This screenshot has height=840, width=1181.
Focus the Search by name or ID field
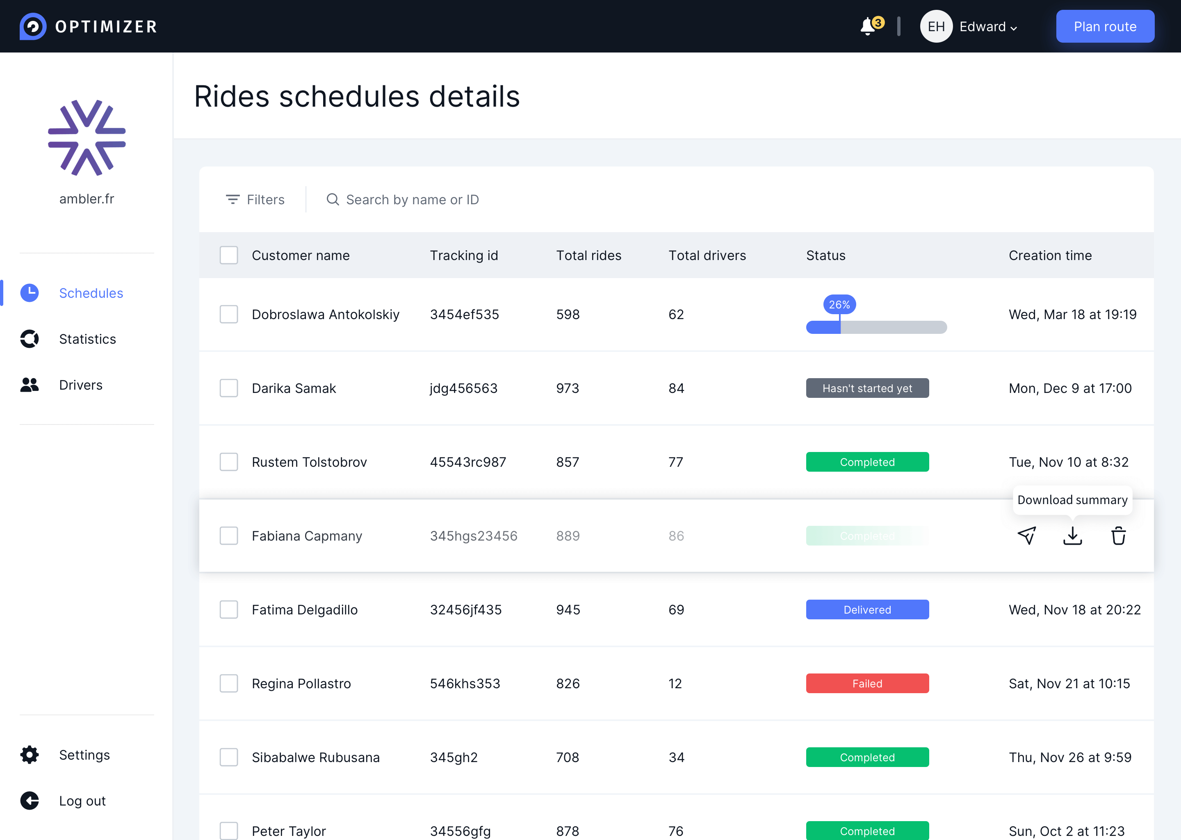[412, 200]
